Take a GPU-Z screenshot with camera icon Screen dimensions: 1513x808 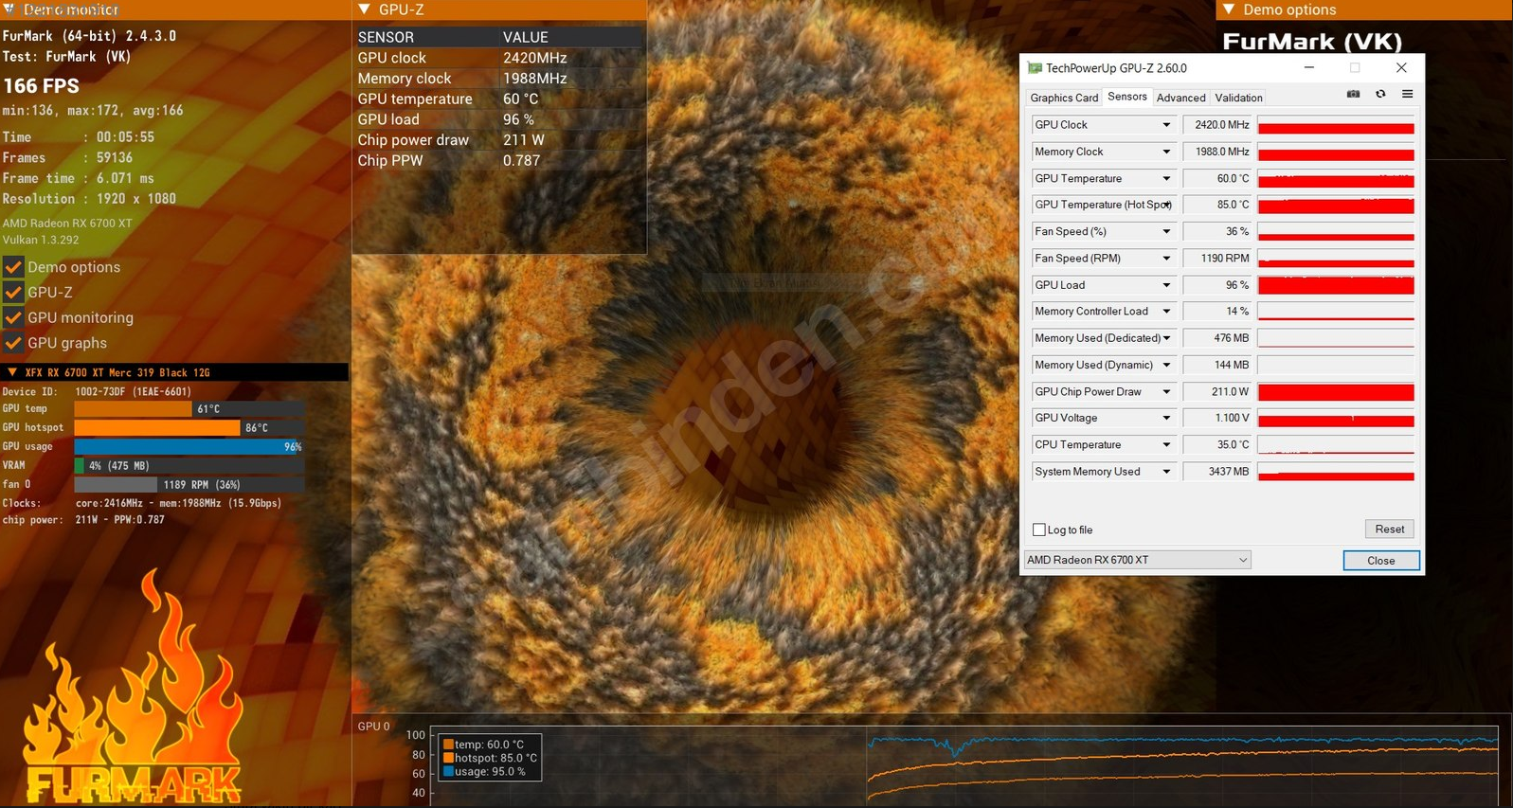pos(1353,94)
